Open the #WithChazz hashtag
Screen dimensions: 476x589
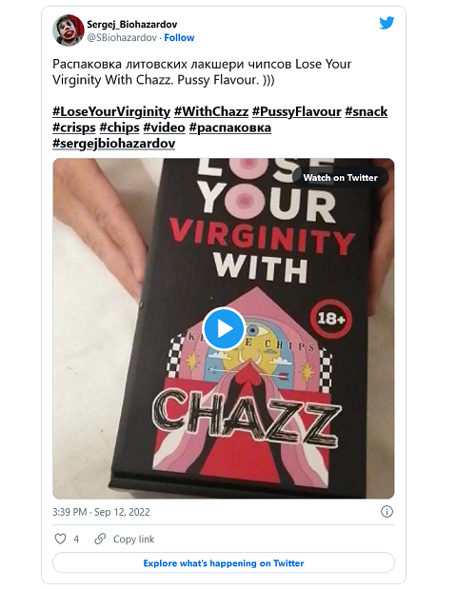[211, 111]
